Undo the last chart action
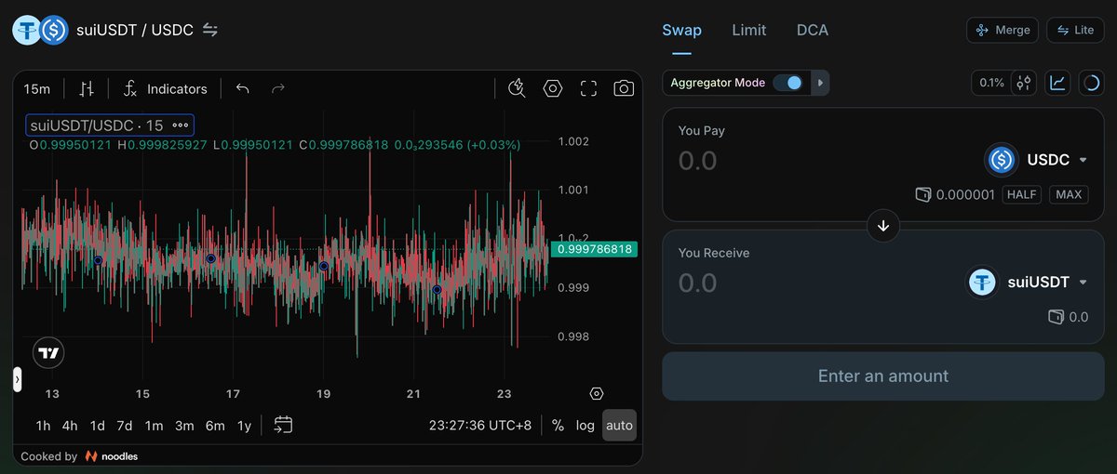Screen dimensions: 1117x474 243,88
